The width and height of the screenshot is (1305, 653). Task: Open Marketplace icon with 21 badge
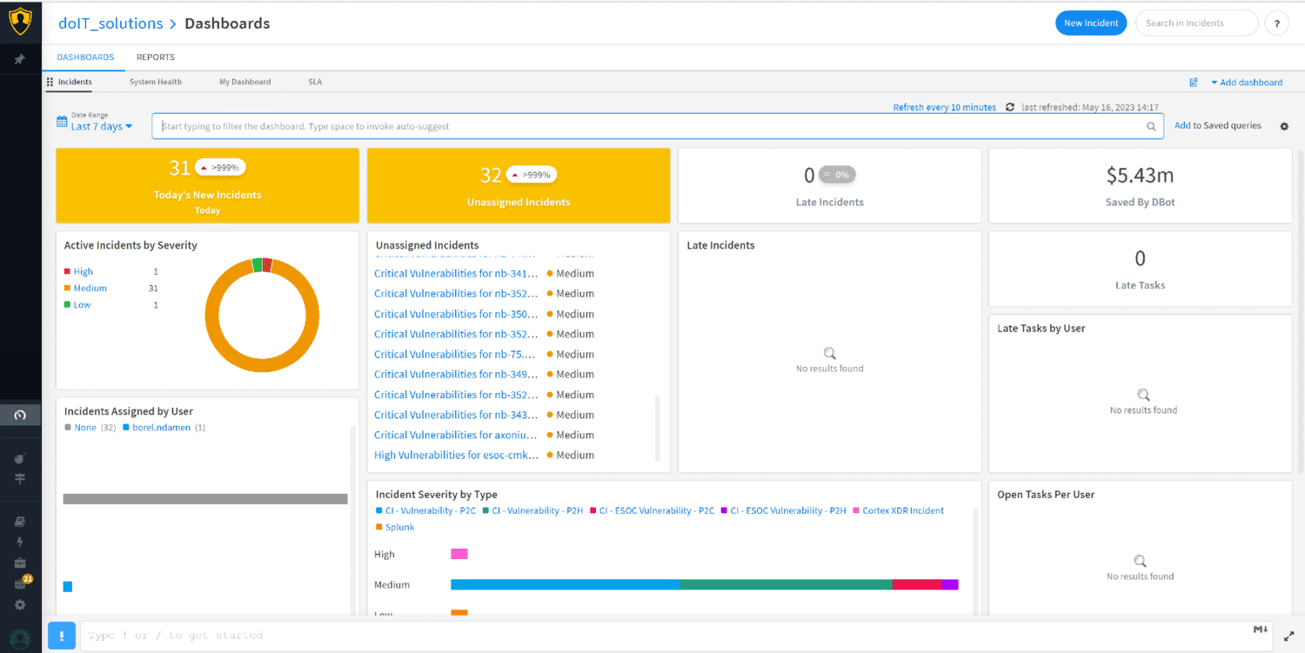point(22,583)
